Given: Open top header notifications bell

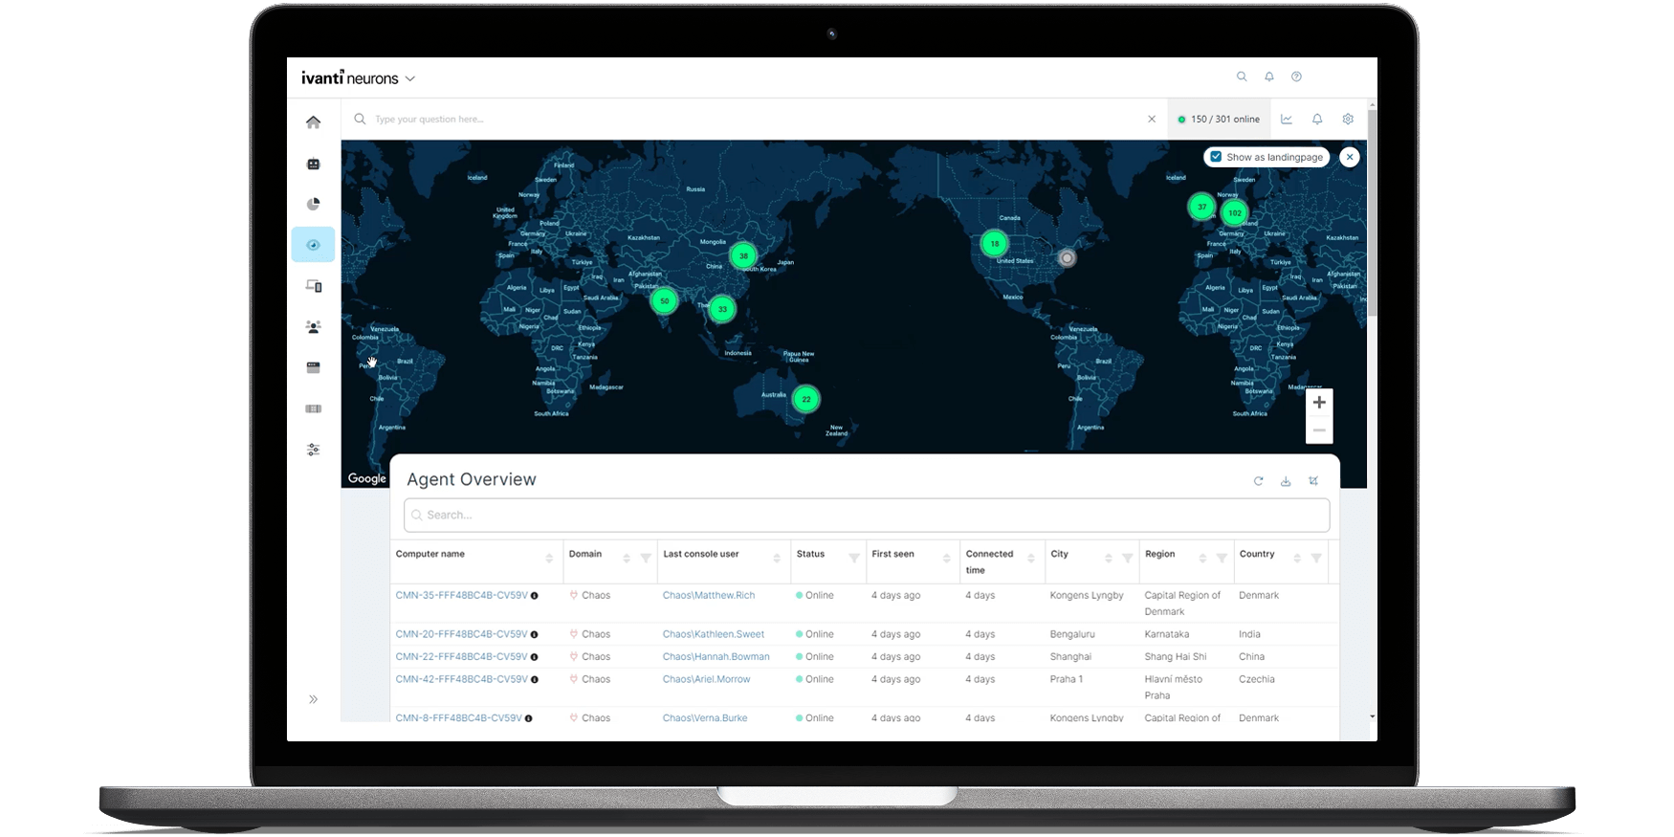Looking at the screenshot, I should pyautogui.click(x=1269, y=77).
